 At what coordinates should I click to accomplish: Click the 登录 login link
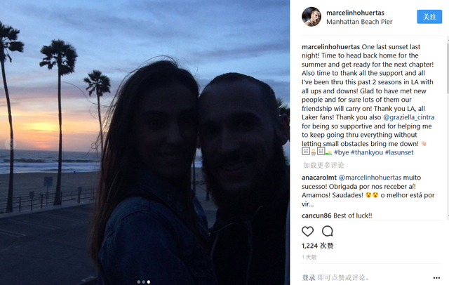point(309,277)
